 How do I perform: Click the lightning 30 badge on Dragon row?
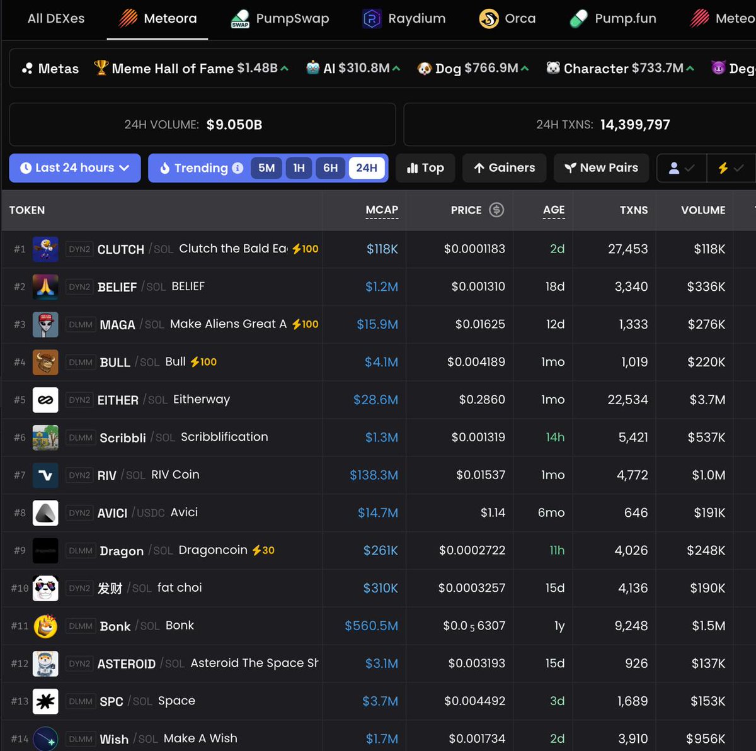pos(263,550)
